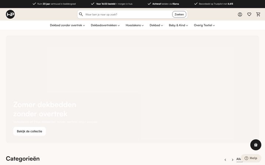Click Bekijk de collectie button
This screenshot has width=265, height=165.
(29, 131)
